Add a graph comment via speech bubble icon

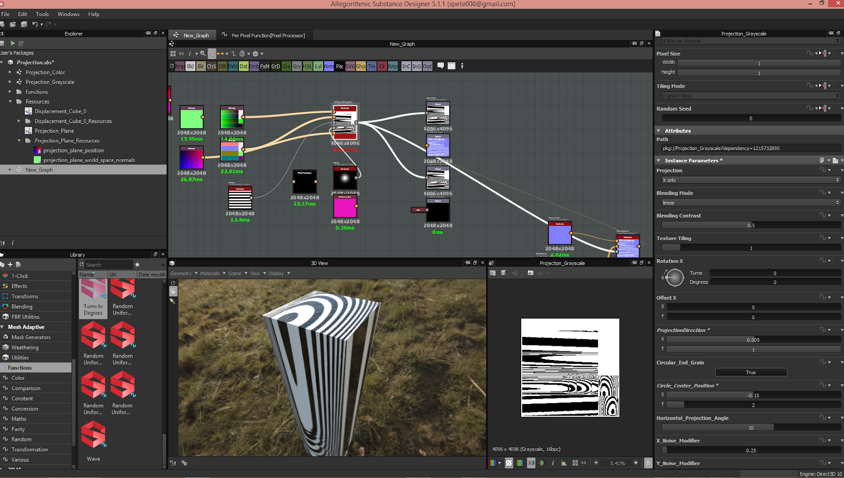coord(441,66)
